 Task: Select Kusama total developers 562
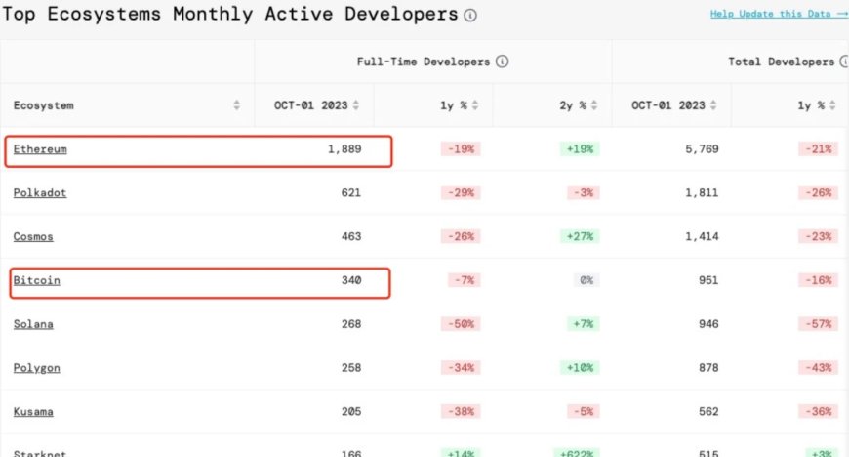(x=708, y=412)
